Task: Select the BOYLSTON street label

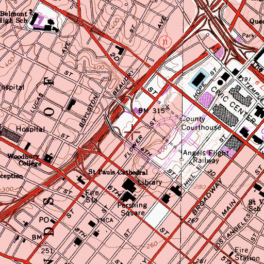Action: pyautogui.click(x=89, y=111)
